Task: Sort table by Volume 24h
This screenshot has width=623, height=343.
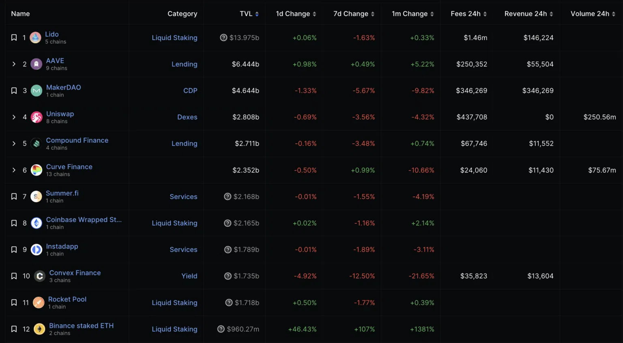Action: tap(593, 14)
